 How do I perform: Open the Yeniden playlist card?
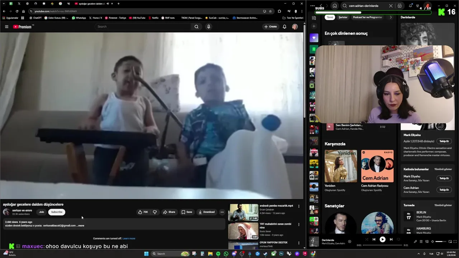341,171
